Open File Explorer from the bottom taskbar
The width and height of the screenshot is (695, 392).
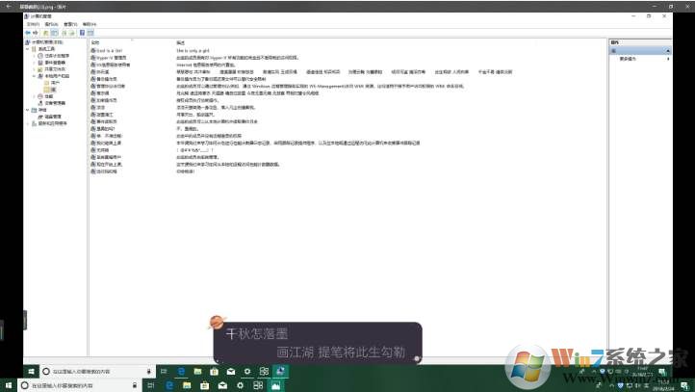187,385
